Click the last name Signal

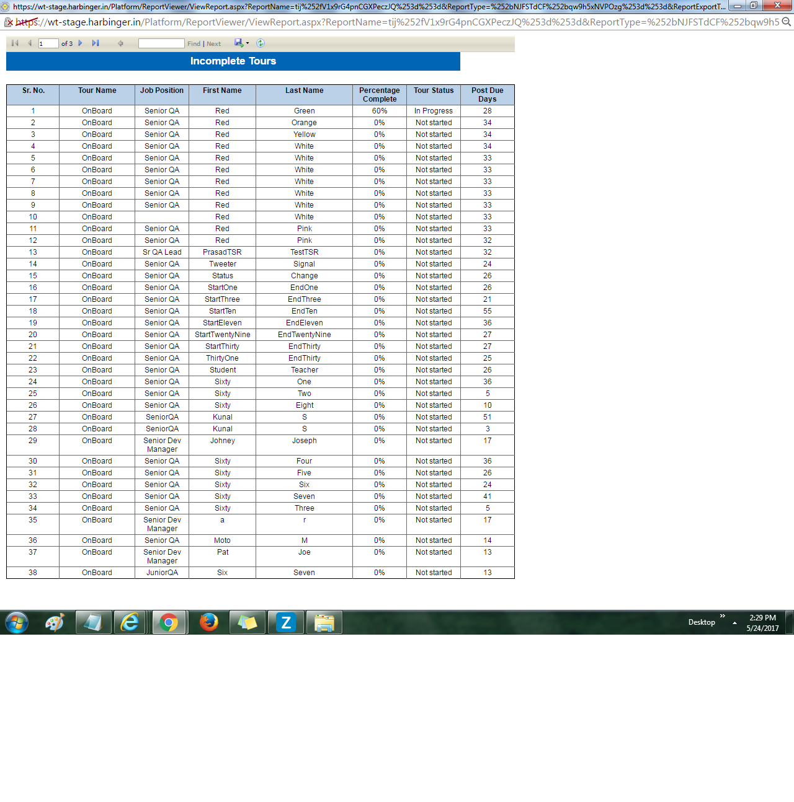305,264
